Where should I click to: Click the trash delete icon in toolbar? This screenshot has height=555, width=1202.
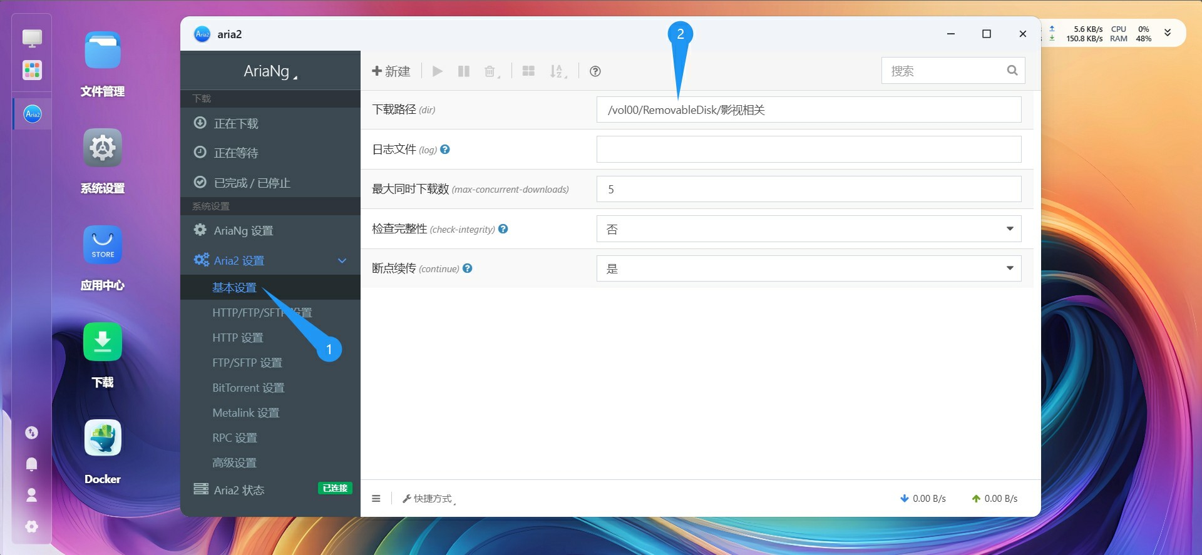point(490,71)
